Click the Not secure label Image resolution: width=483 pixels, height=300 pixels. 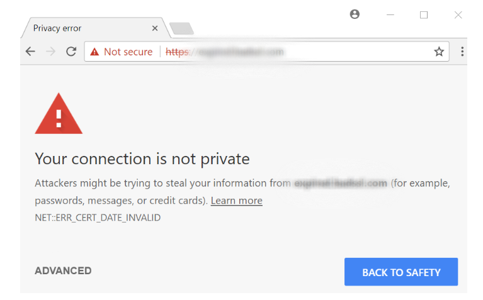click(x=128, y=52)
